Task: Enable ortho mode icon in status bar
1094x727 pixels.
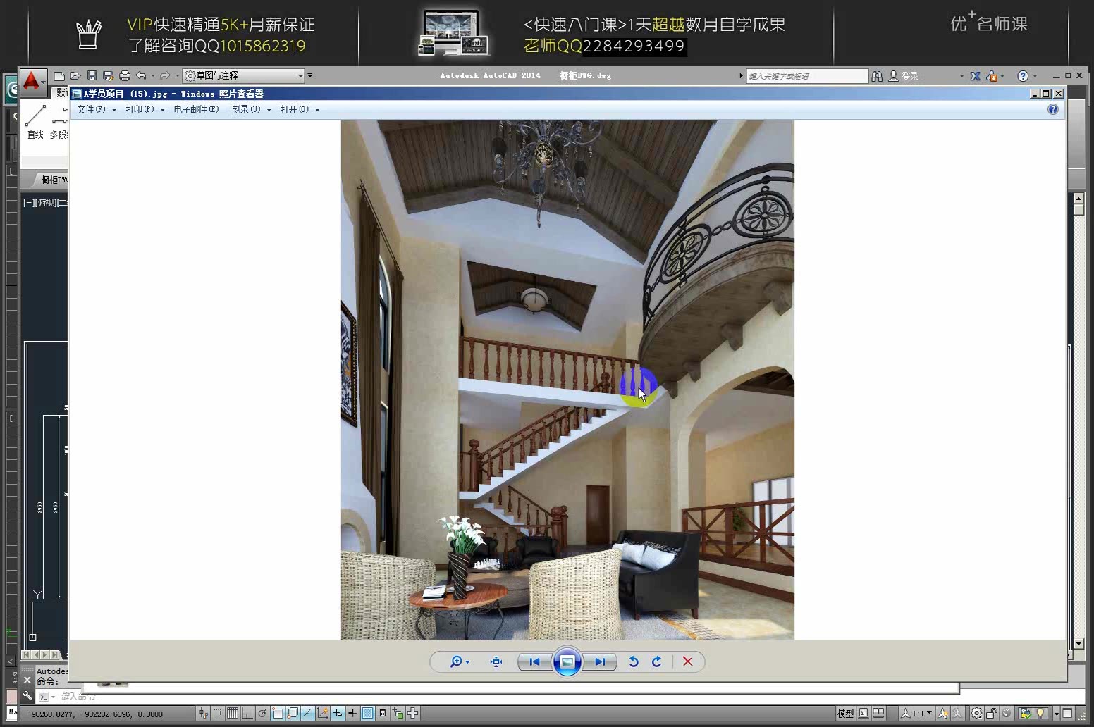Action: pyautogui.click(x=247, y=713)
